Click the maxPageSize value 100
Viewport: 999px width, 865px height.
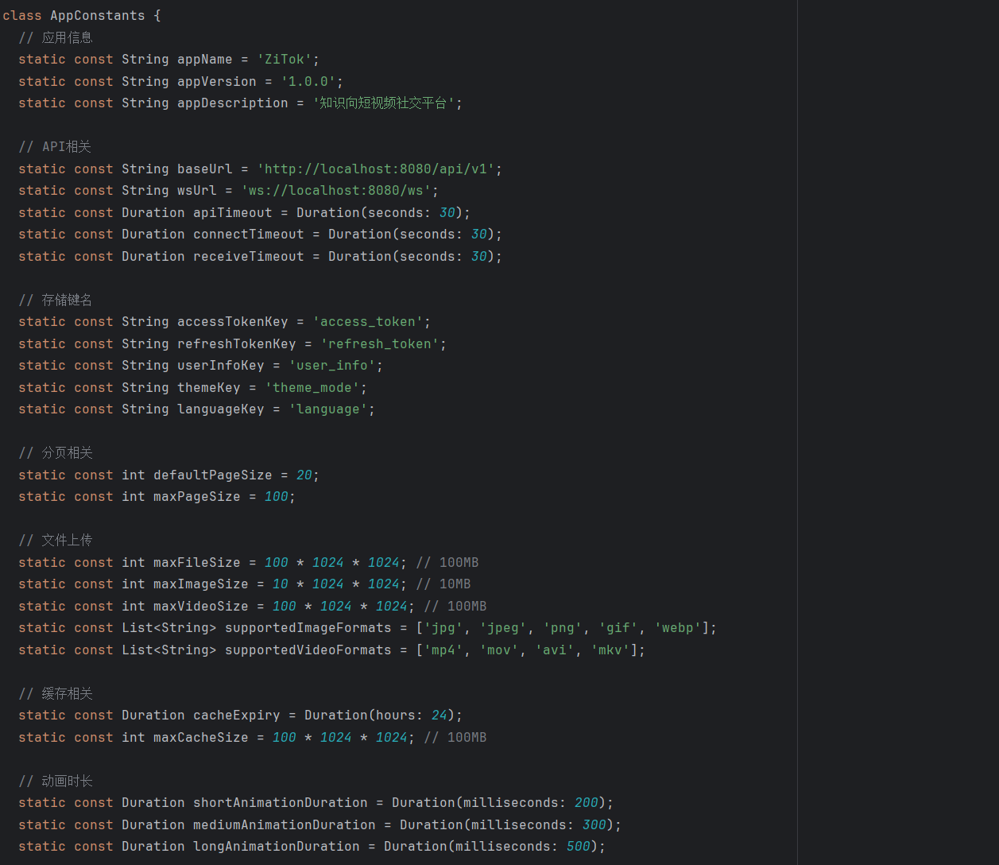pyautogui.click(x=277, y=497)
